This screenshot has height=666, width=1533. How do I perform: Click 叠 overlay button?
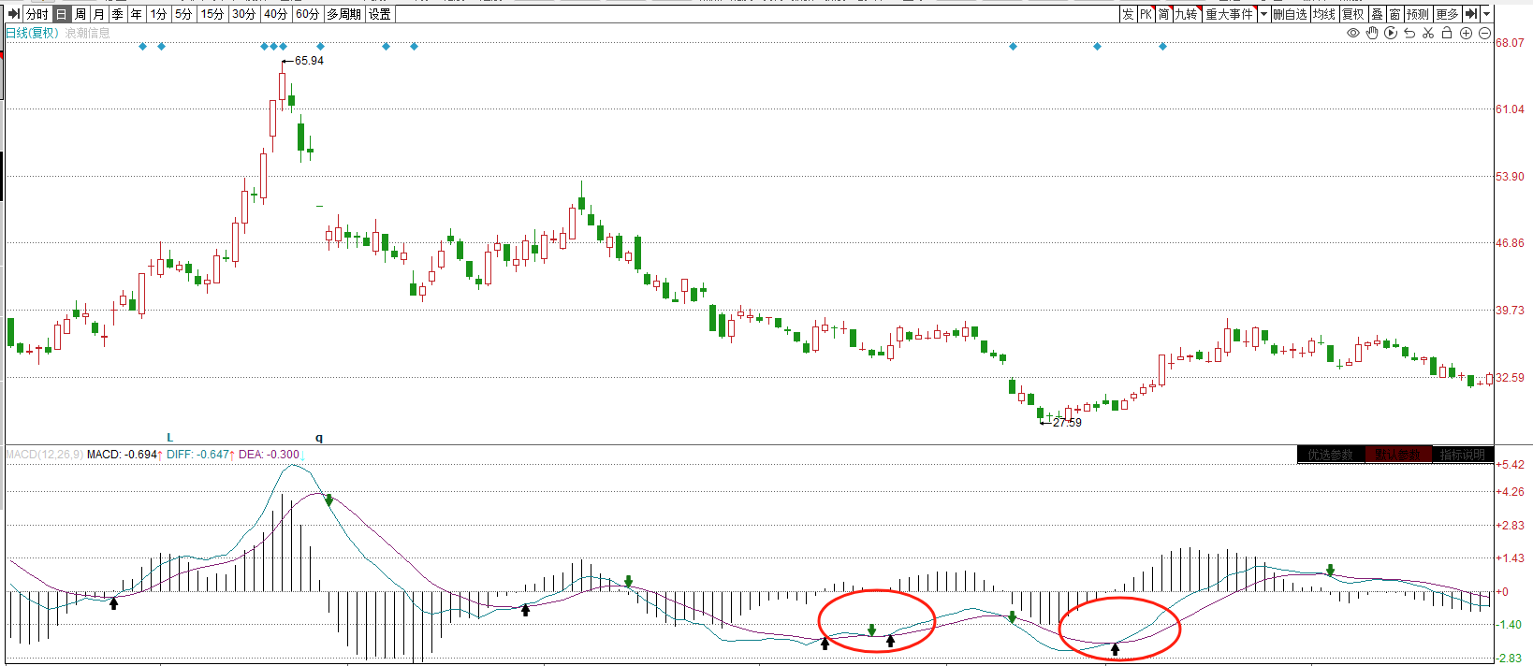pos(1377,14)
